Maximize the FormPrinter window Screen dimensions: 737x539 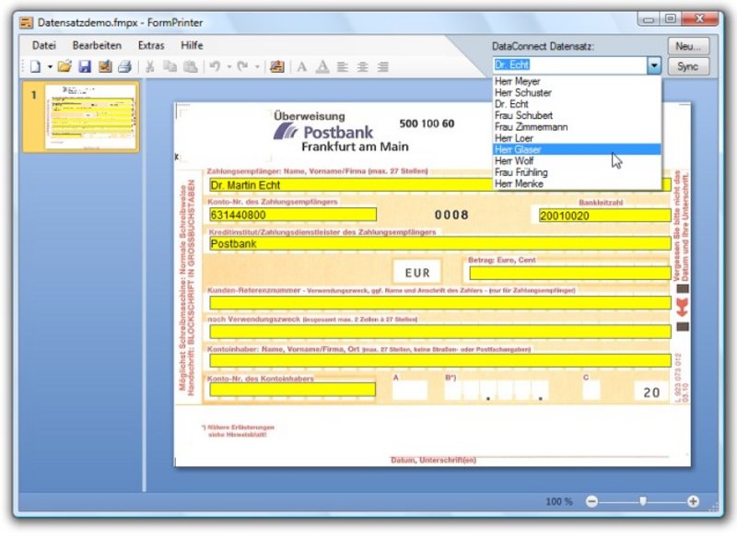click(671, 18)
